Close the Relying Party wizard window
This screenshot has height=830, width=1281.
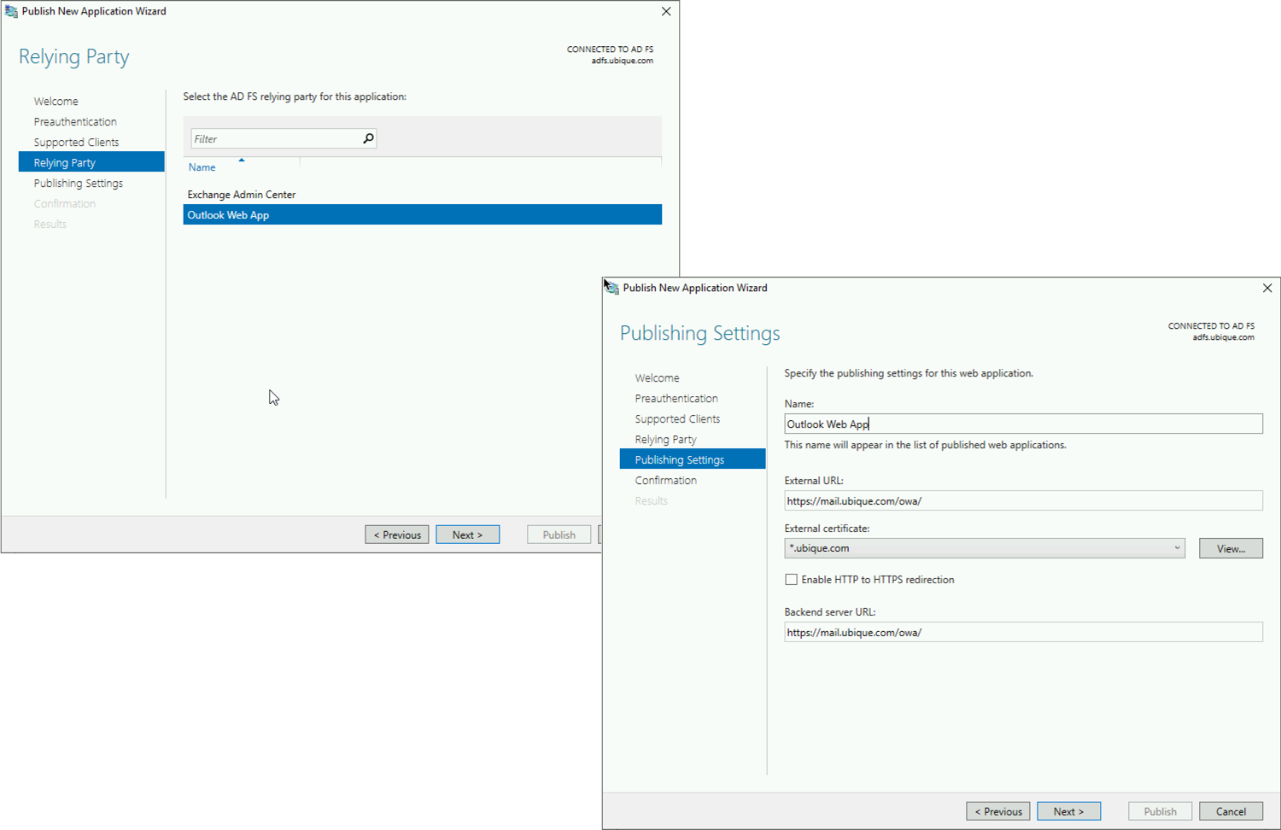[x=666, y=11]
